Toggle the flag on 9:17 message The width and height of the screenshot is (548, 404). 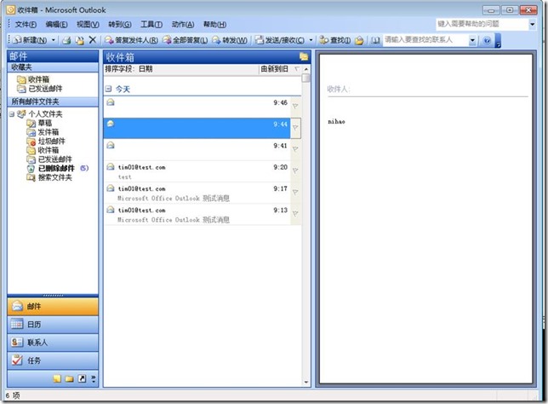[295, 192]
